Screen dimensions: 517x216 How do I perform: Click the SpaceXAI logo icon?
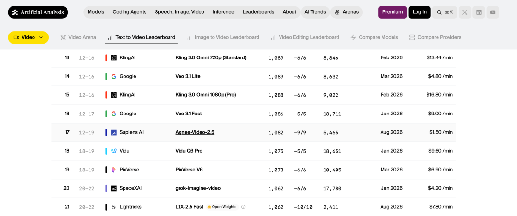pos(114,188)
